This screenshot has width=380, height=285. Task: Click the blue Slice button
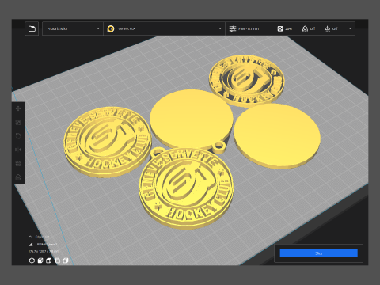click(318, 253)
